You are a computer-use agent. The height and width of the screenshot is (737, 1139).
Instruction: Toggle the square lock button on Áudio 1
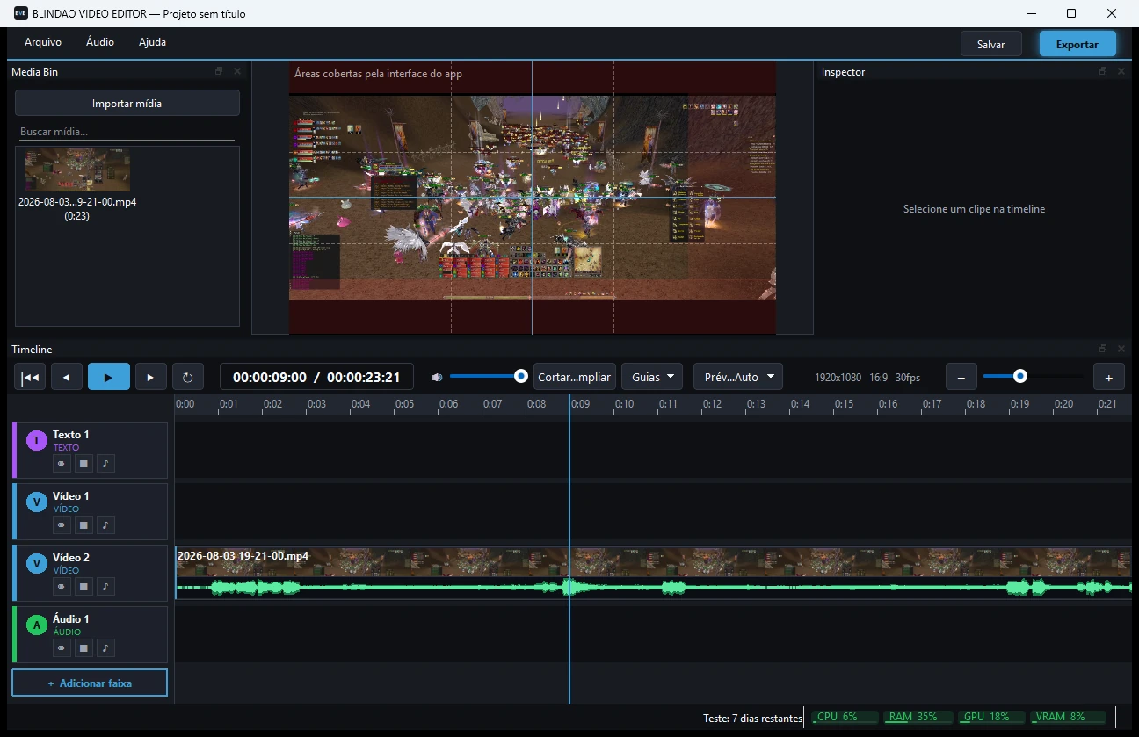(x=83, y=648)
